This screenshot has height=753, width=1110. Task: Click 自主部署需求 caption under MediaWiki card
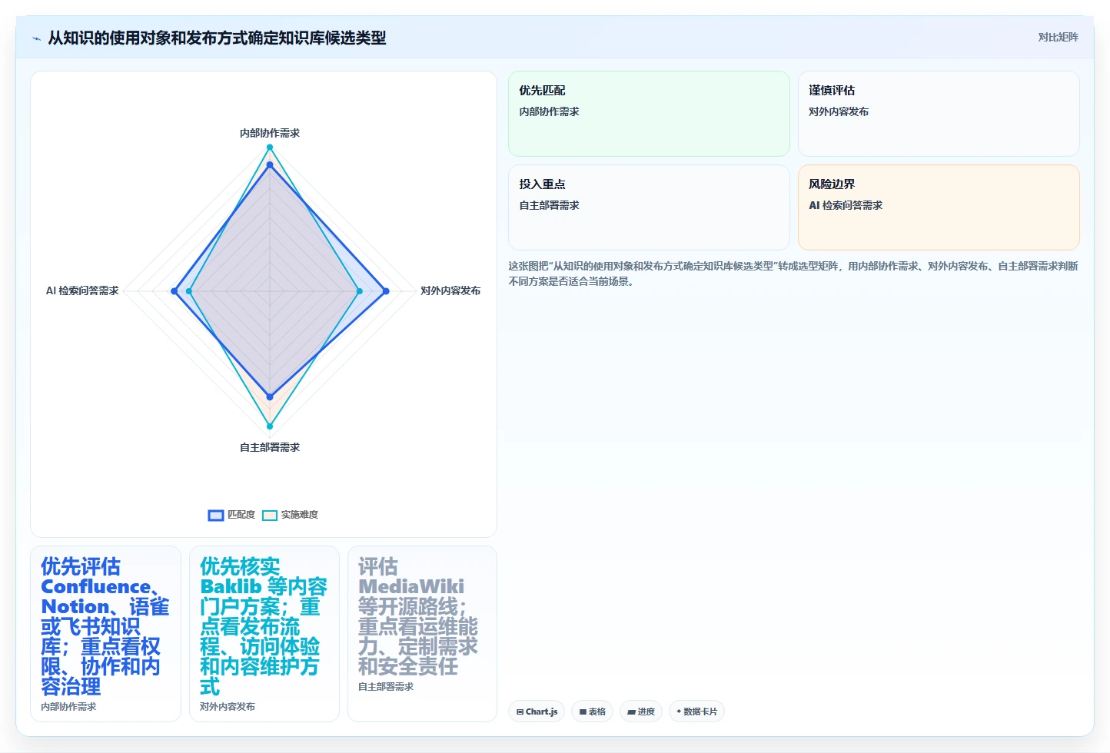pyautogui.click(x=386, y=687)
